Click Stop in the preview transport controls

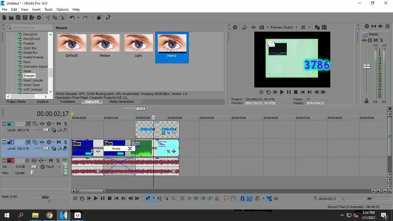(x=295, y=92)
